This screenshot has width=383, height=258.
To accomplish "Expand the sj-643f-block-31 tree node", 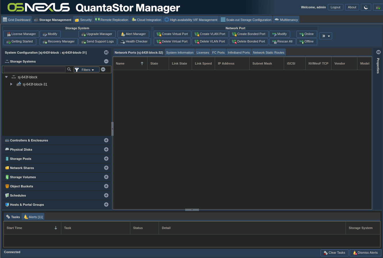I will click(11, 84).
